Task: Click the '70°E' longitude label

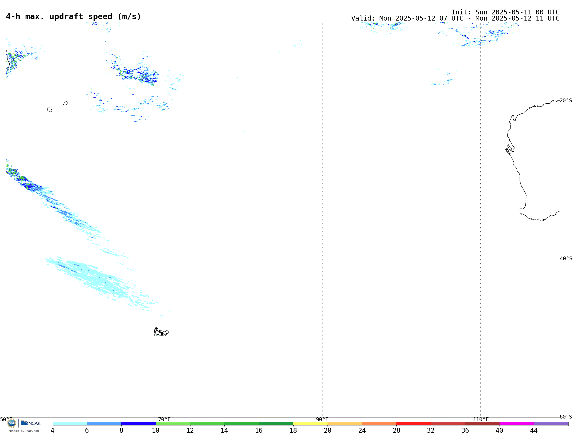Action: pyautogui.click(x=164, y=419)
